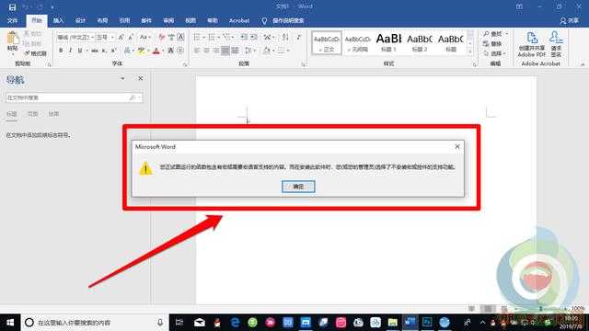
Task: Apply the red font color
Action: coord(156,51)
